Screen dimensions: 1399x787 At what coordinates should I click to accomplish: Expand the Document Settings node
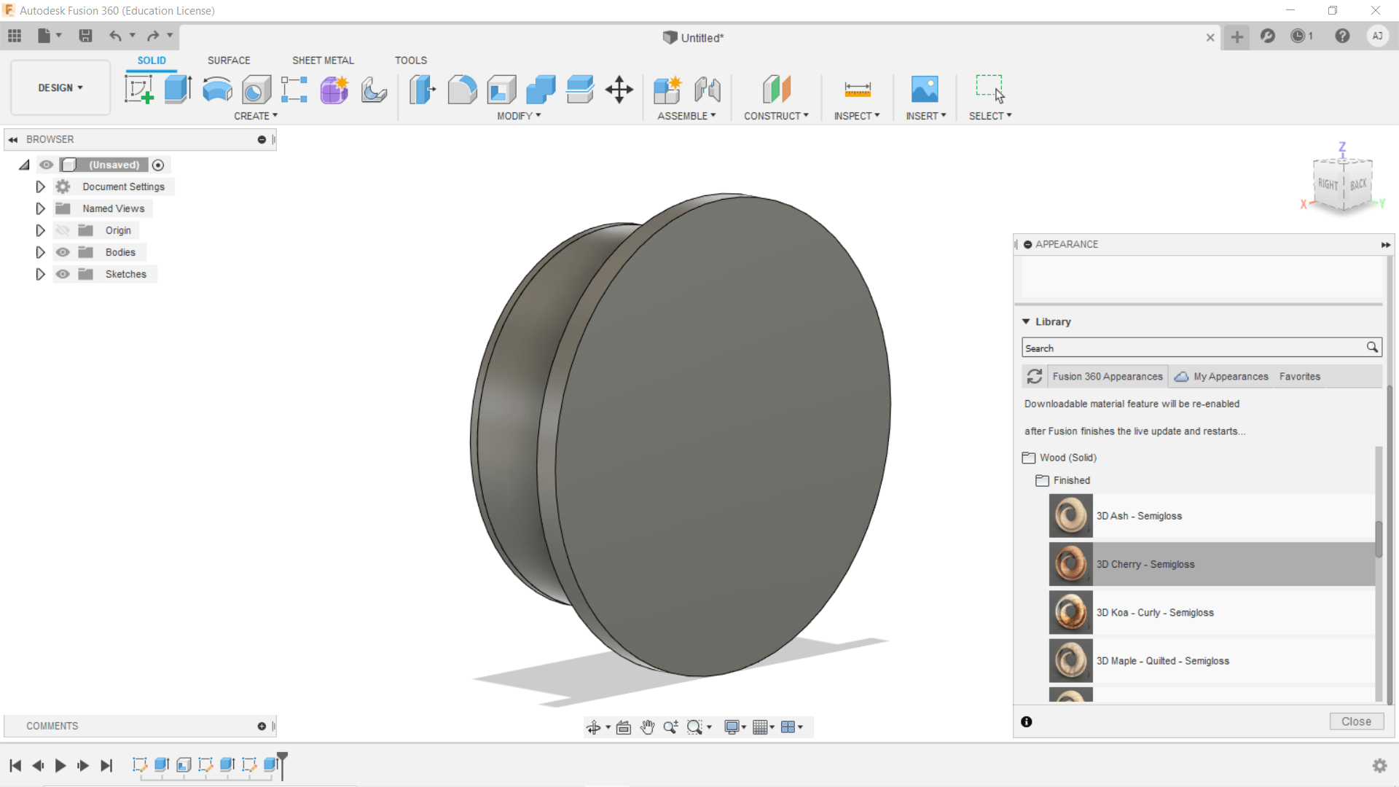[40, 187]
